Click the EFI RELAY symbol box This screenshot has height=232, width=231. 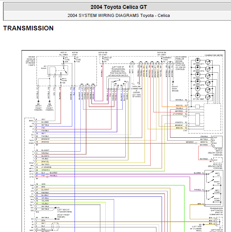58,70
